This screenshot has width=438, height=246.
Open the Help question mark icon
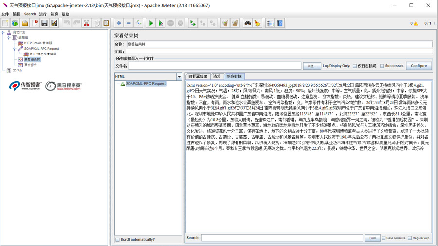coord(280,23)
